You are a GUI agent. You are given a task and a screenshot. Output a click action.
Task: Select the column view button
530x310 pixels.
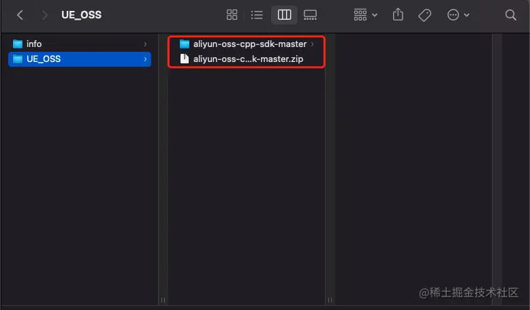coord(284,15)
